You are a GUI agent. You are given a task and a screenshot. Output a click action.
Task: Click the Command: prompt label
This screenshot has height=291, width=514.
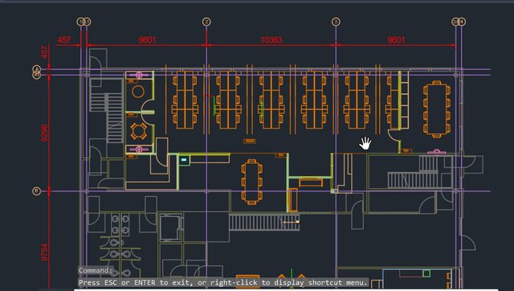(96, 271)
